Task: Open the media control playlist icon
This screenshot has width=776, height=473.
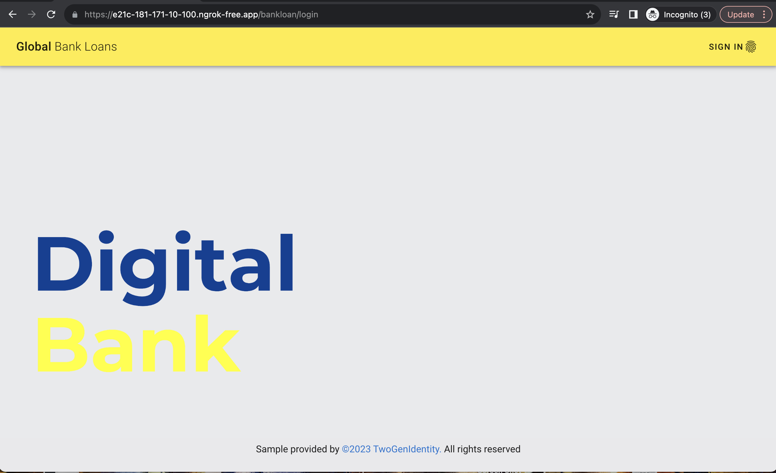Action: (x=614, y=14)
